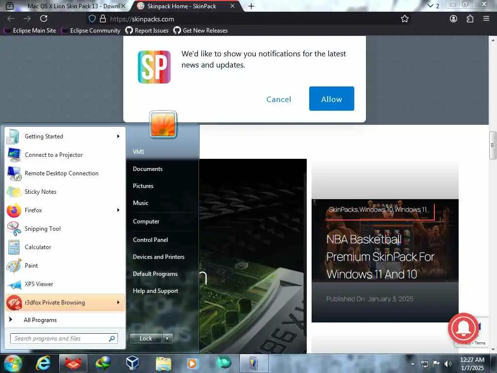
Task: Open Help and Support
Action: [x=155, y=291]
